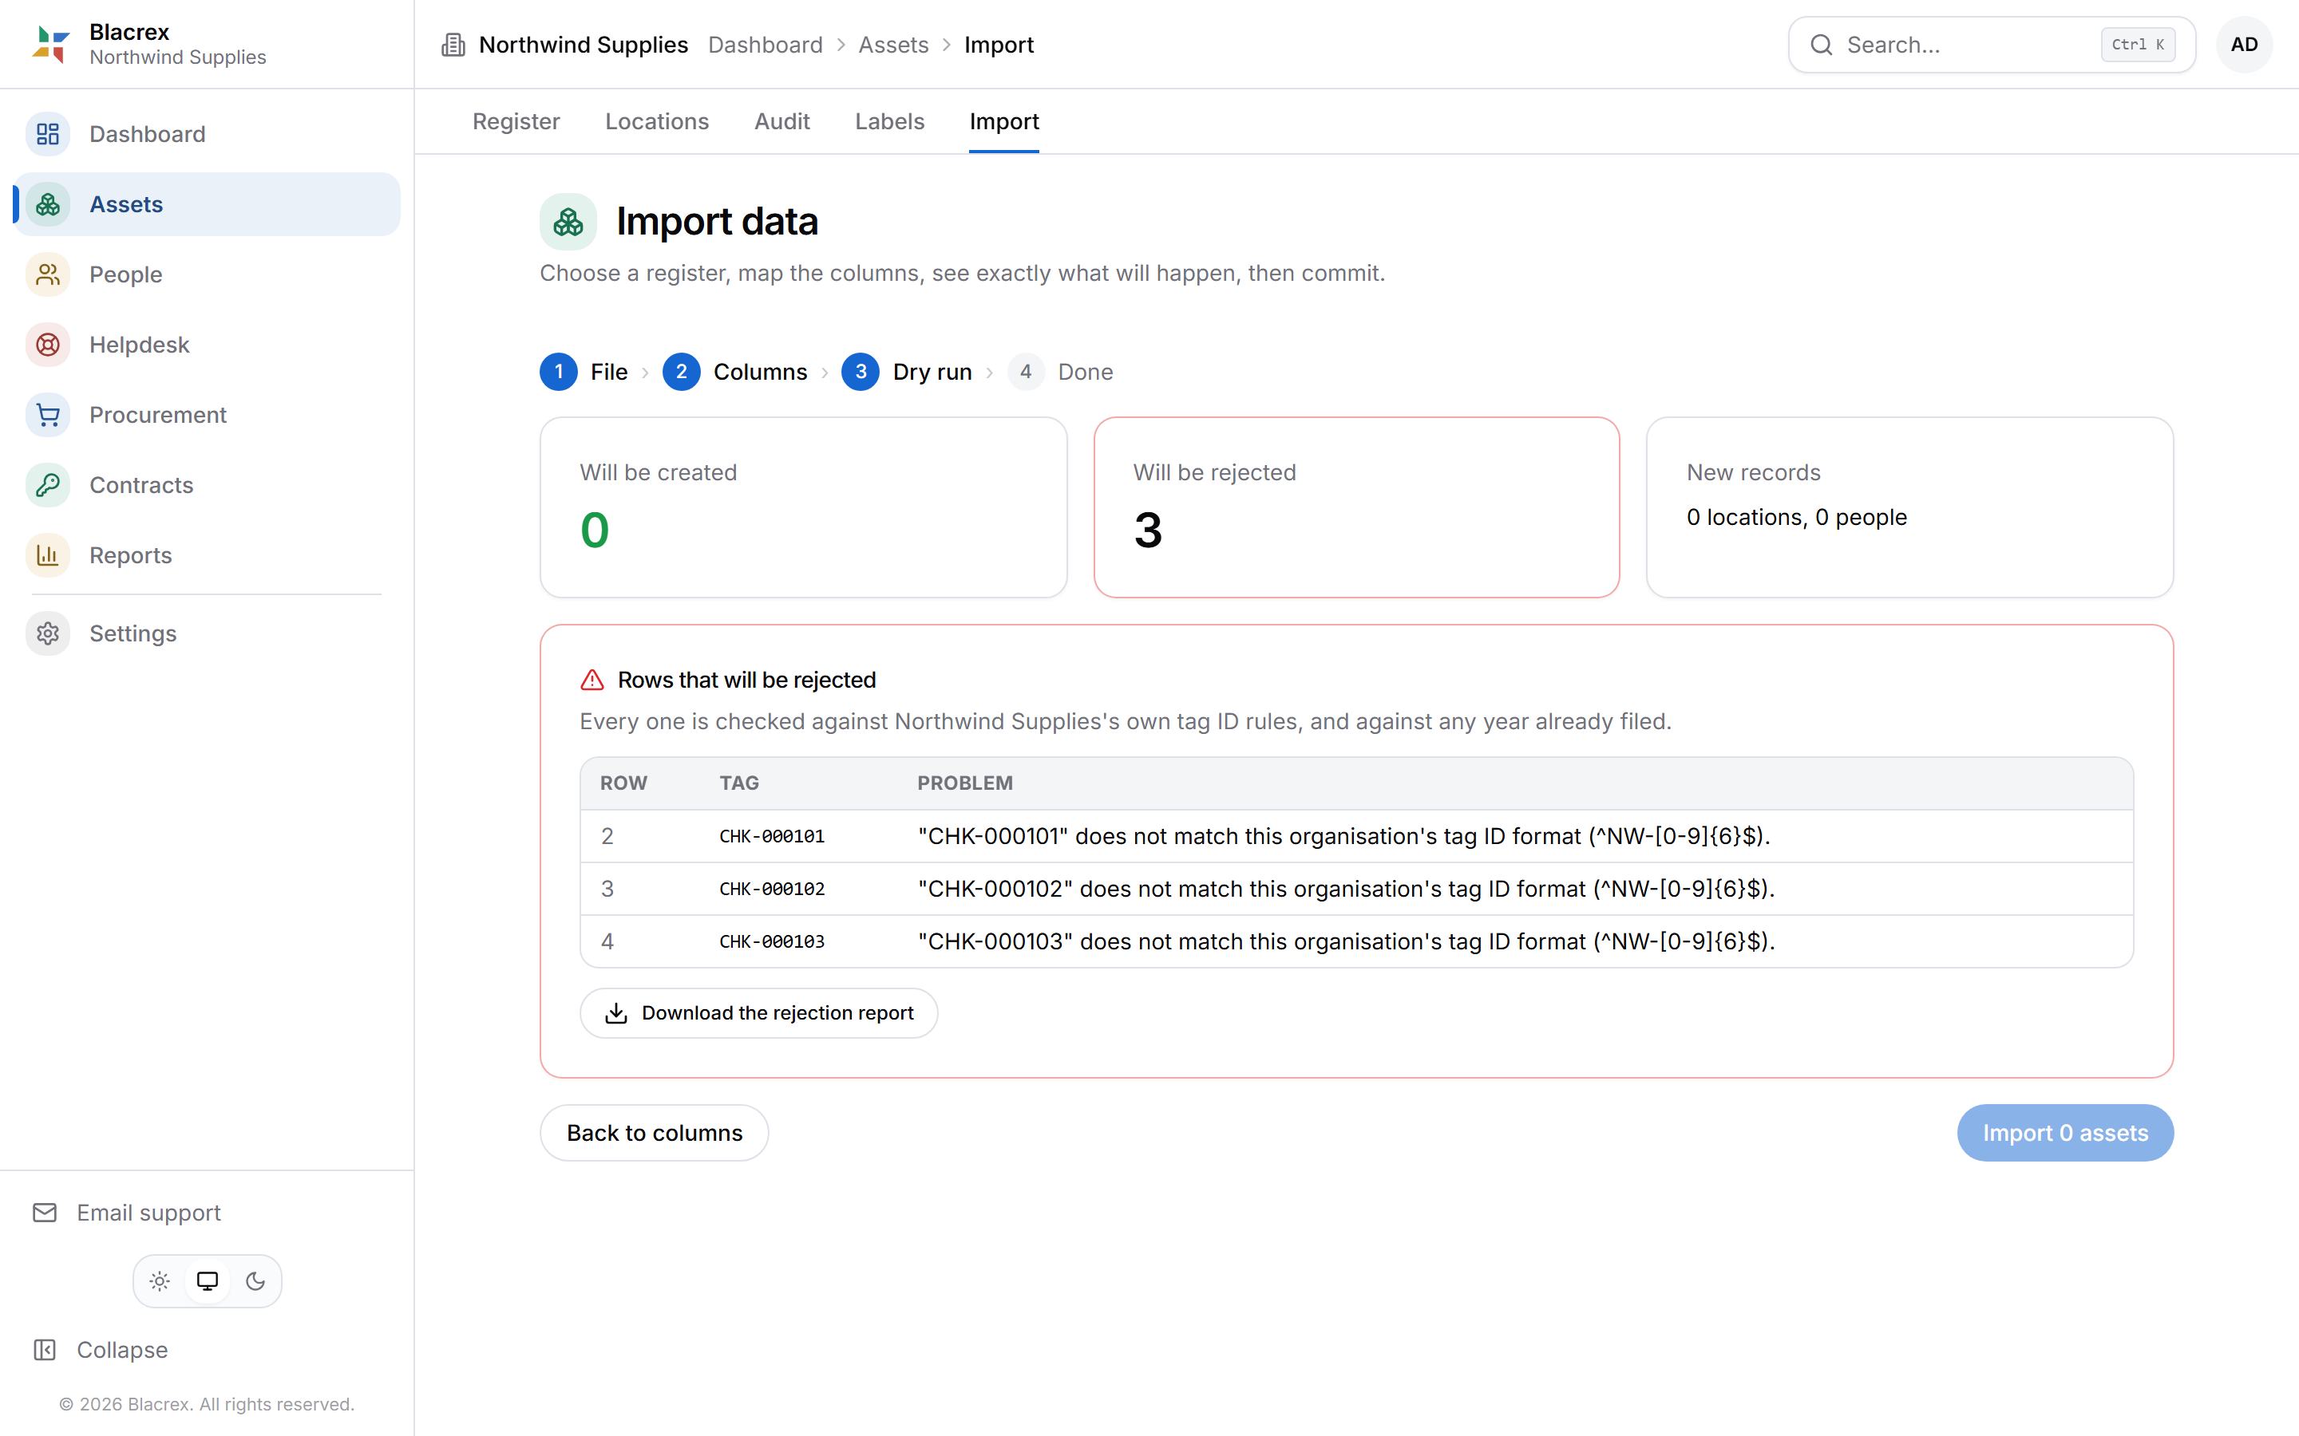Open the Dashboard sidebar icon
The width and height of the screenshot is (2299, 1436).
[48, 134]
